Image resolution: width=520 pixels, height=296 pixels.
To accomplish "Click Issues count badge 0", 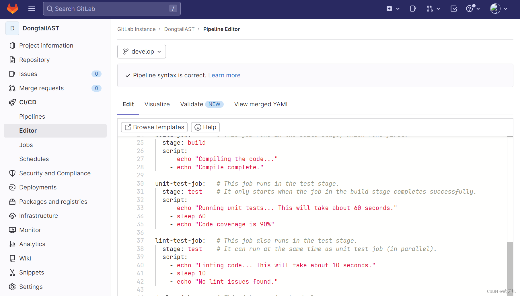I will pos(96,74).
